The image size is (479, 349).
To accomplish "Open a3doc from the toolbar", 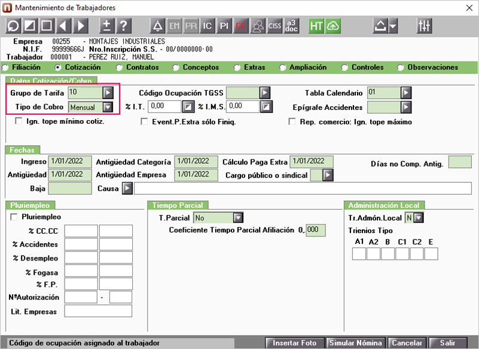I will pyautogui.click(x=291, y=26).
